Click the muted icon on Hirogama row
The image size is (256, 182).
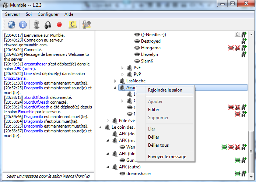231,48
